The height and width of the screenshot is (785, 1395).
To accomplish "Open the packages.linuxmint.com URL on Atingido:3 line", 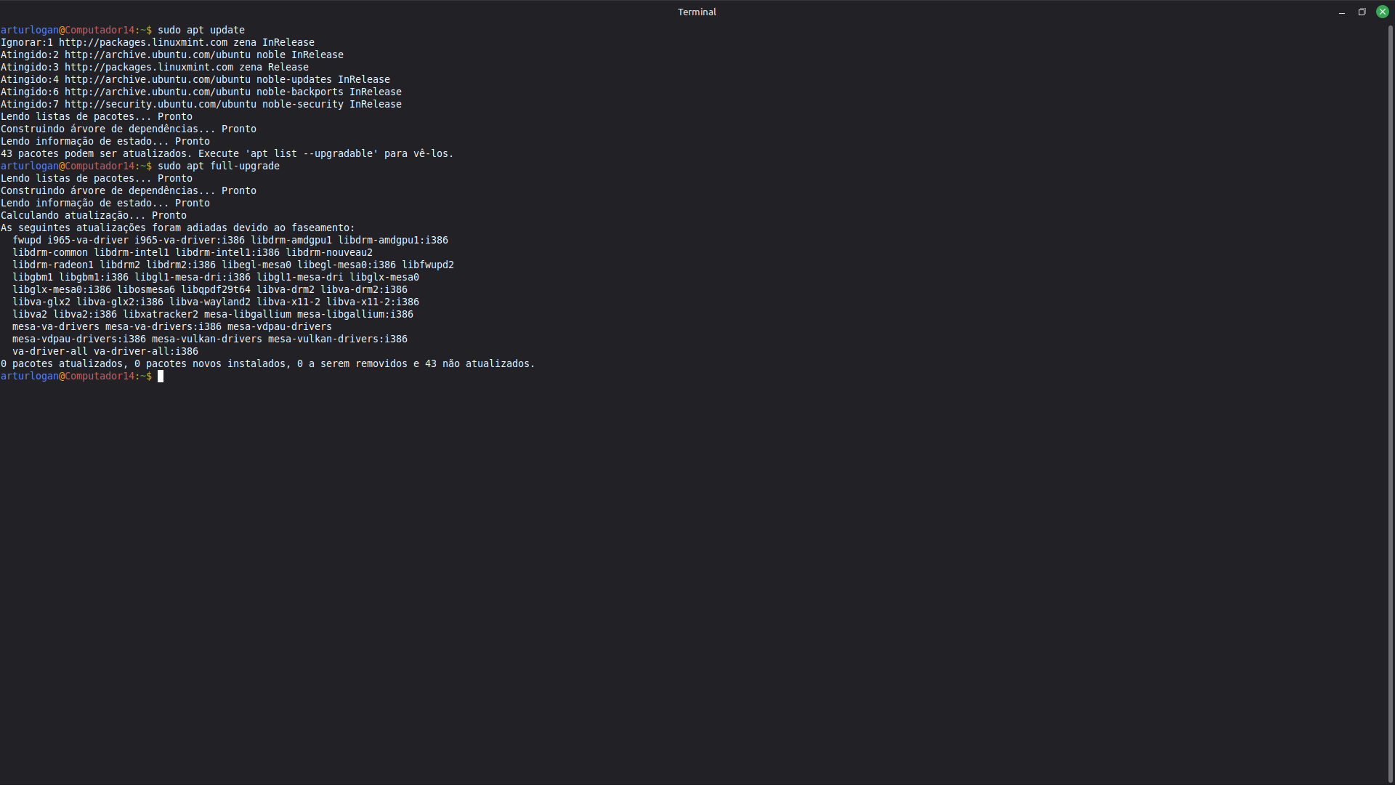I will click(x=148, y=67).
